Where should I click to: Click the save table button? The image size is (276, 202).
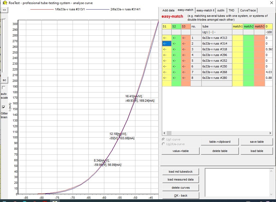(x=257, y=142)
